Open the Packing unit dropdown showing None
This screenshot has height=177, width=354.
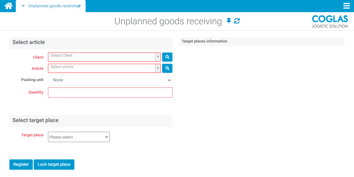tap(110, 80)
